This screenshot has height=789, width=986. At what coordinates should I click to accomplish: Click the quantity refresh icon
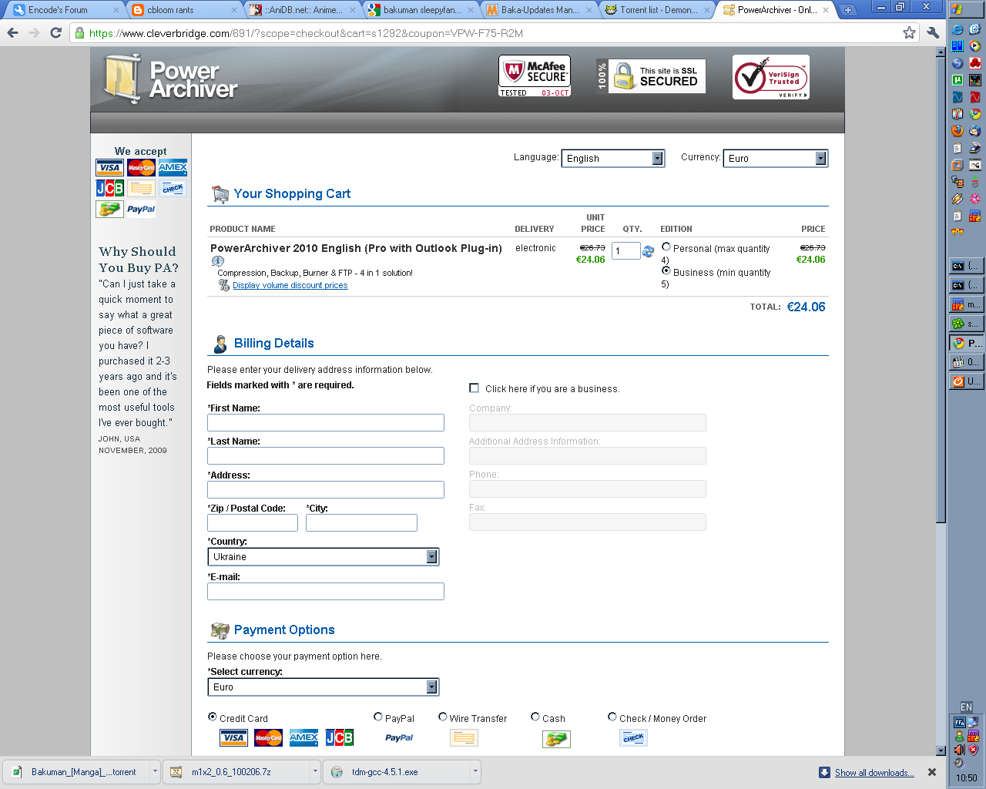pos(648,251)
